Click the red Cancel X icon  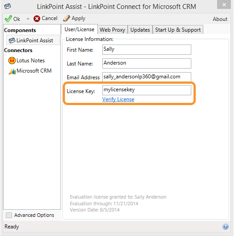pos(36,19)
